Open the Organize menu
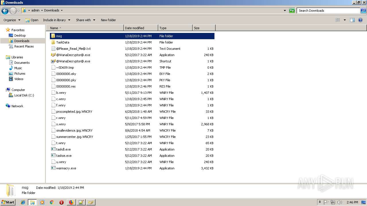Image resolution: width=367 pixels, height=206 pixels. pyautogui.click(x=12, y=20)
